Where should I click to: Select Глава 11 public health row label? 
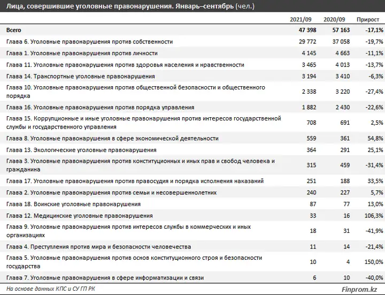pos(125,65)
